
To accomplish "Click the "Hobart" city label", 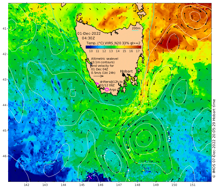I will 126,71.
